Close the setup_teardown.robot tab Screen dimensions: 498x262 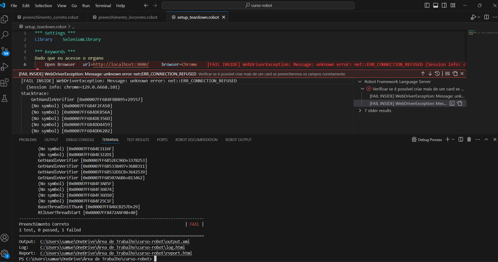coord(224,17)
